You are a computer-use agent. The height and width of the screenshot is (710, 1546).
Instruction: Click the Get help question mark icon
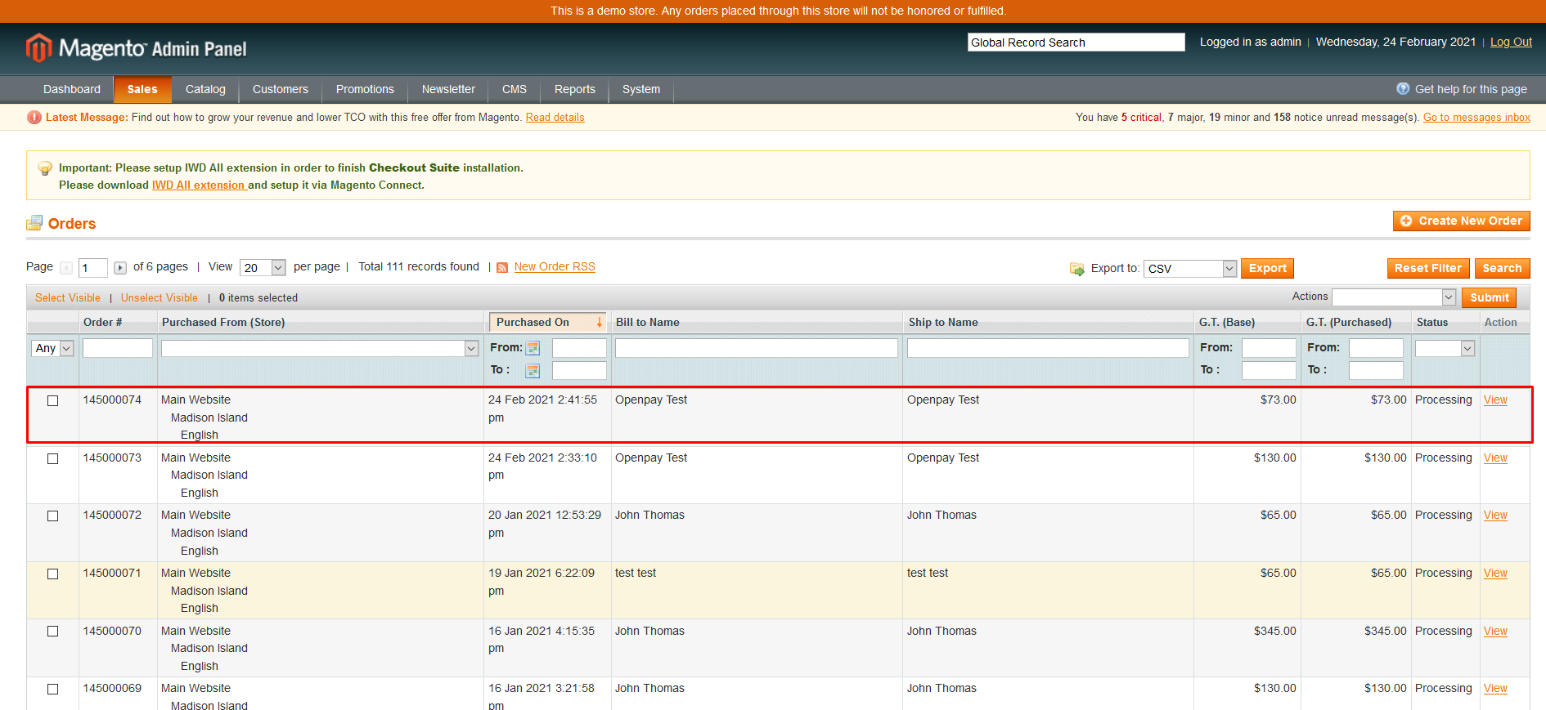1403,89
